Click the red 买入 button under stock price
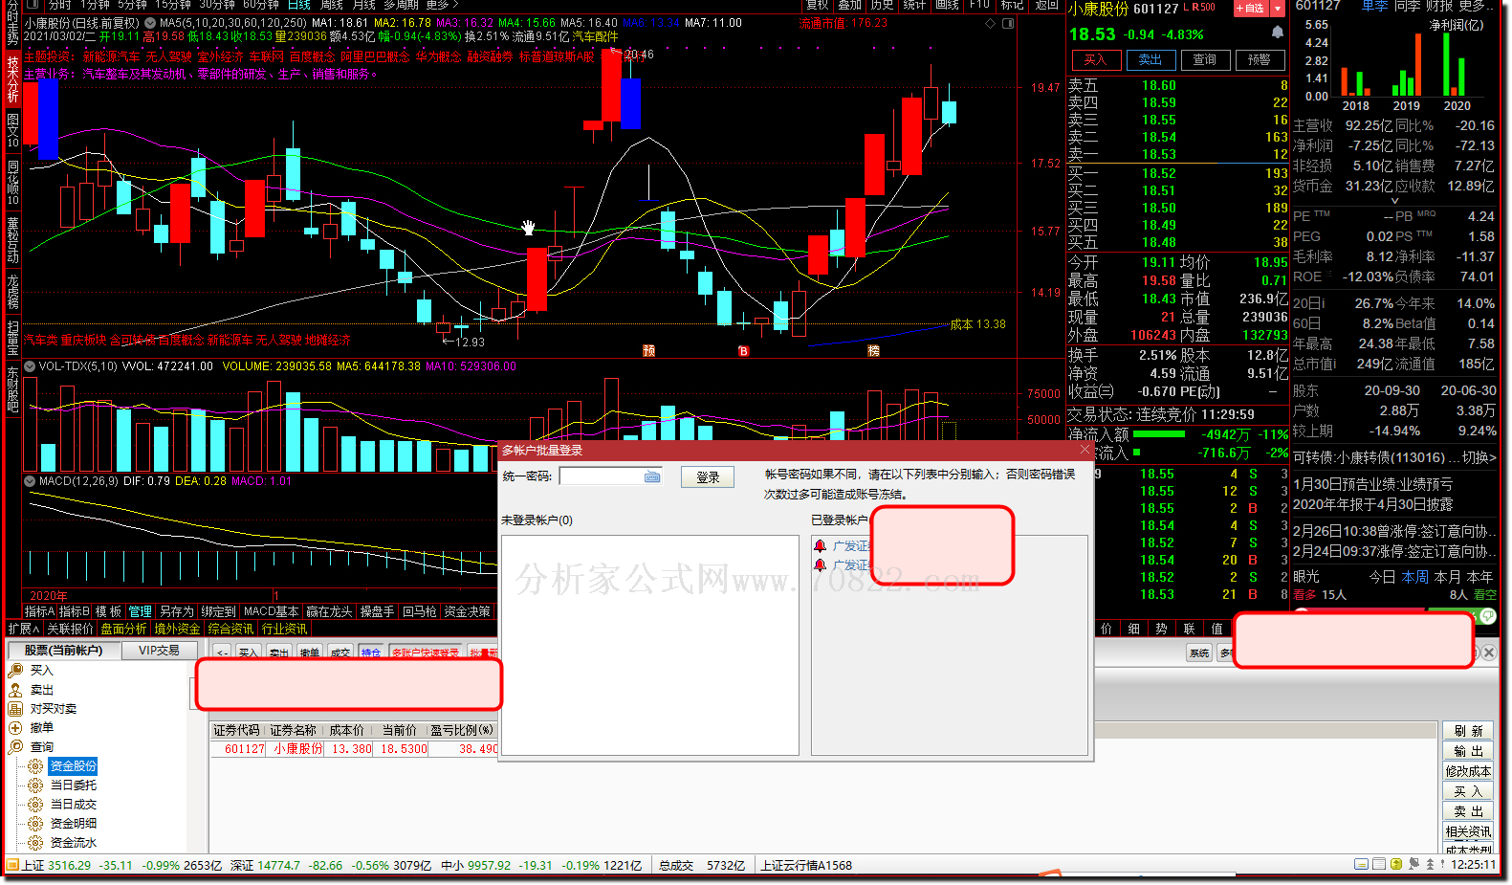 pos(1095,59)
